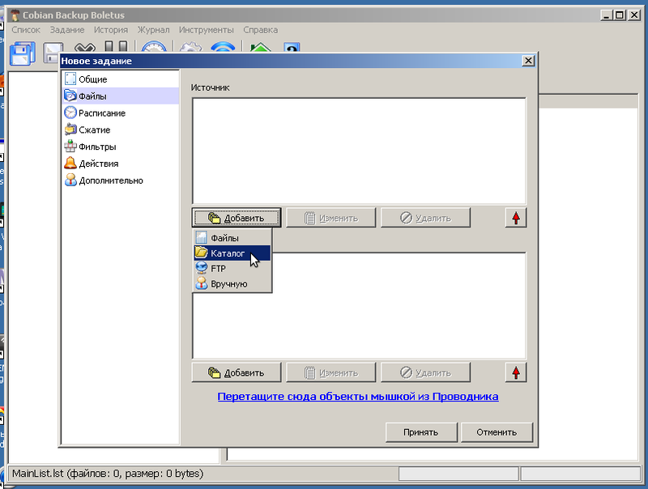648x489 pixels.
Task: Click the Добавить button under the lower destination list
Action: [x=237, y=372]
